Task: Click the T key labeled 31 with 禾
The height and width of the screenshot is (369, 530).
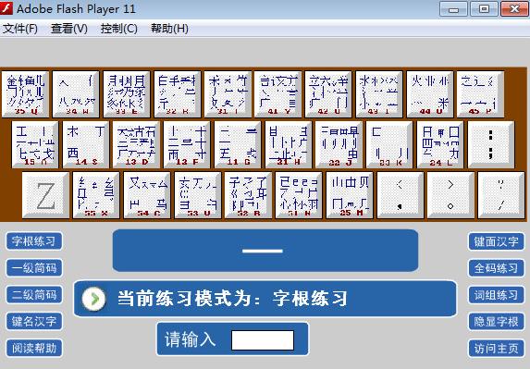Action: (228, 94)
